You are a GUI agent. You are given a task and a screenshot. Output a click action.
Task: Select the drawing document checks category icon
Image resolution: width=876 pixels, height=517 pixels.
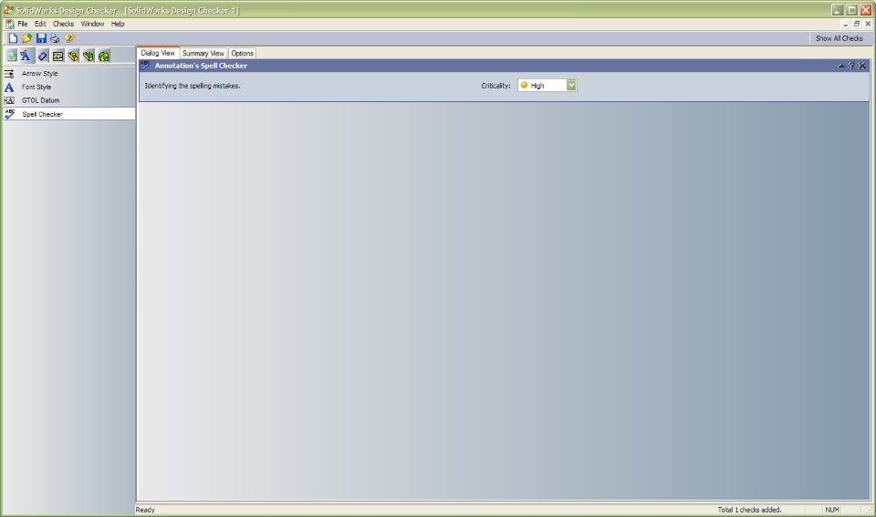point(57,56)
